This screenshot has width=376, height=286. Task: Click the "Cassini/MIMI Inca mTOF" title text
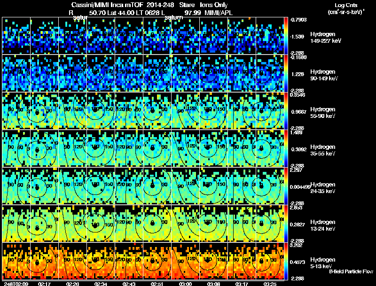pos(107,5)
